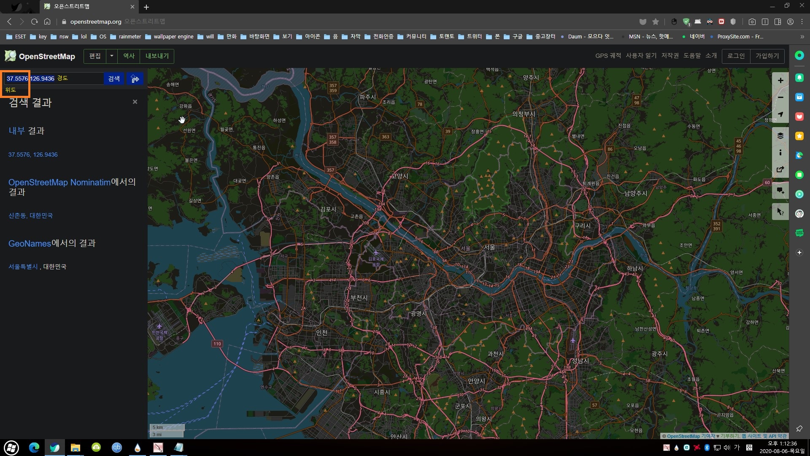Open directions between two points
Image resolution: width=810 pixels, height=456 pixels.
point(135,79)
